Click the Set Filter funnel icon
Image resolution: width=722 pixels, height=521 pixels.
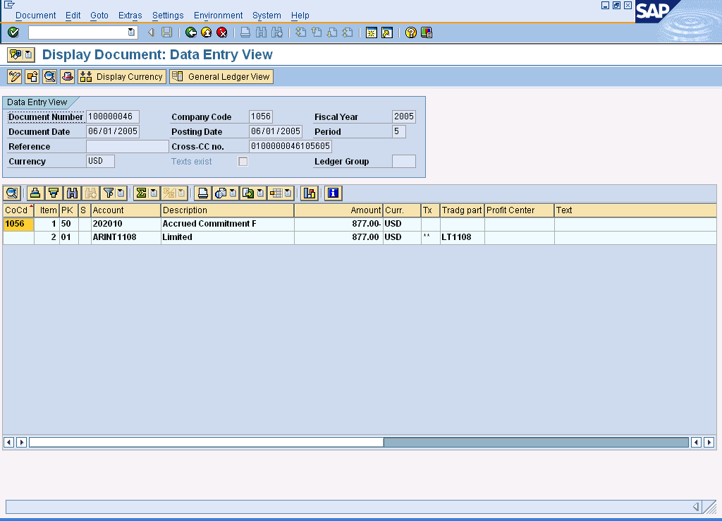pyautogui.click(x=109, y=193)
